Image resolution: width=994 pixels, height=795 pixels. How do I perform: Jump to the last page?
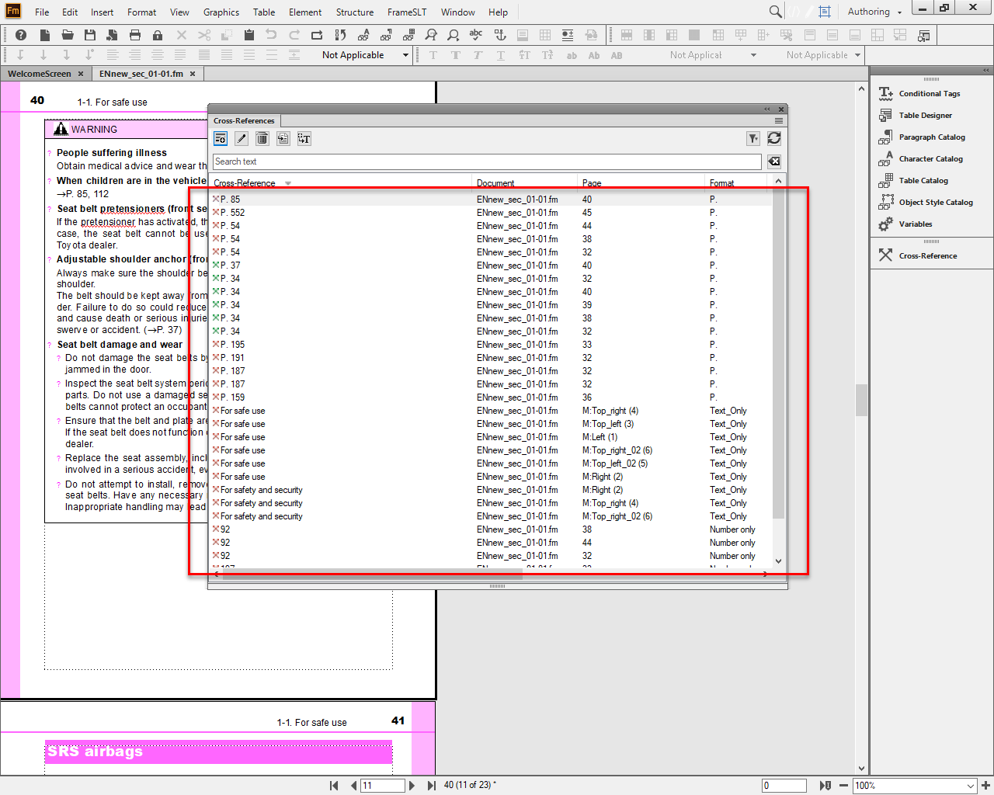(x=432, y=785)
